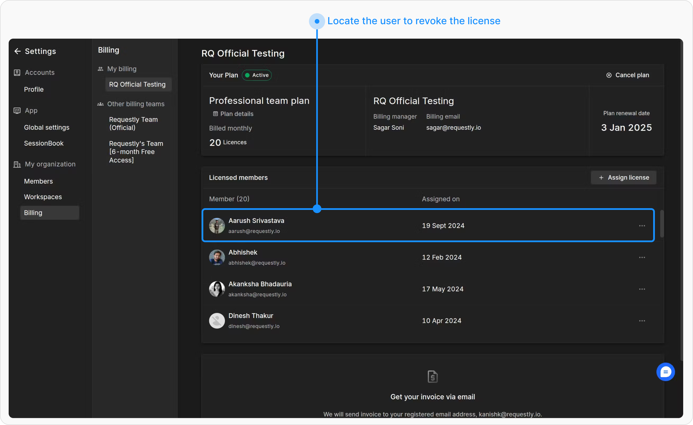The width and height of the screenshot is (693, 425).
Task: Click Aarush Srivastava's avatar thumbnail
Action: point(217,226)
